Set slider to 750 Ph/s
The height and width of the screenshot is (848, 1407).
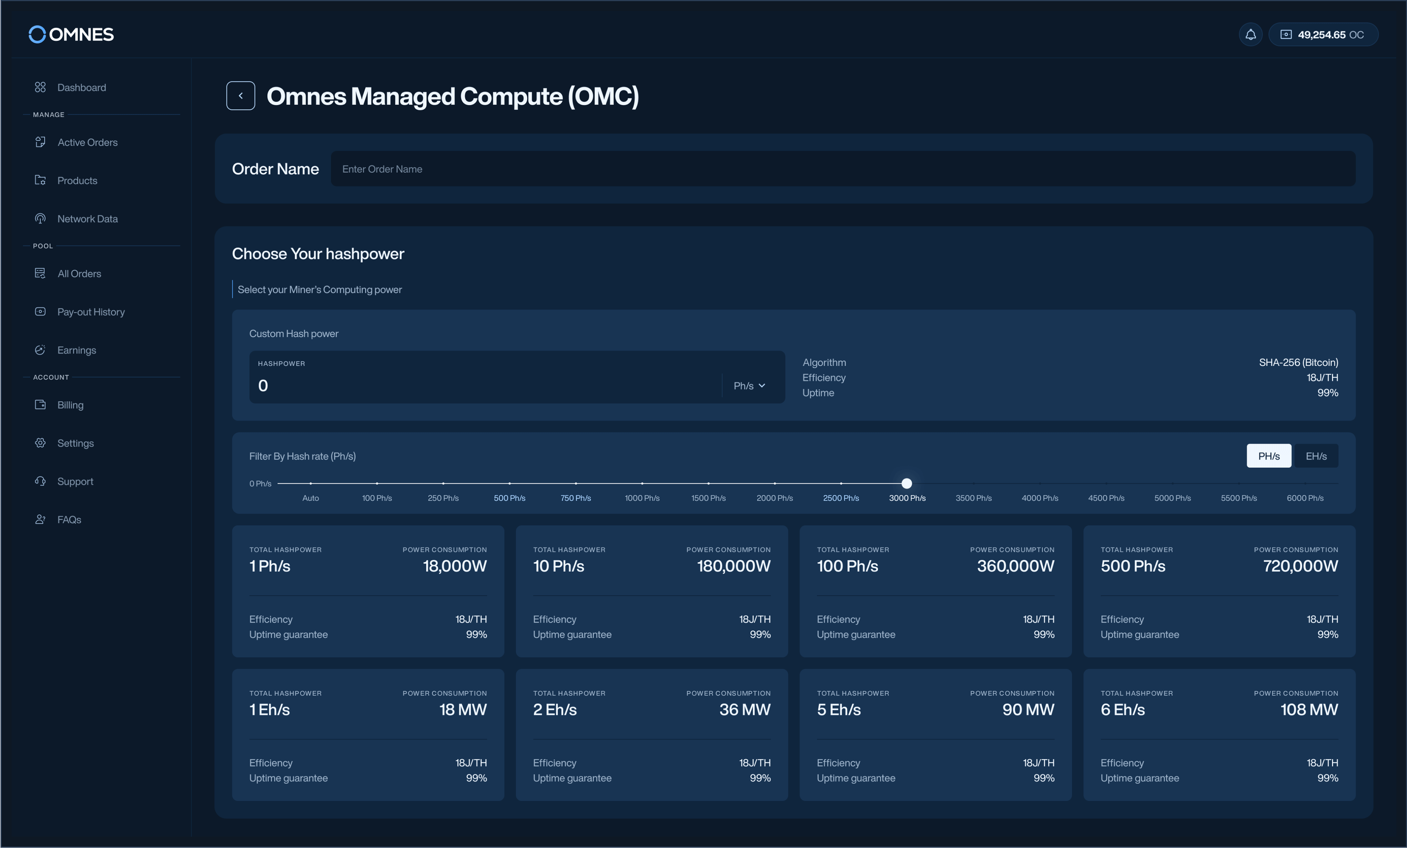pos(576,498)
